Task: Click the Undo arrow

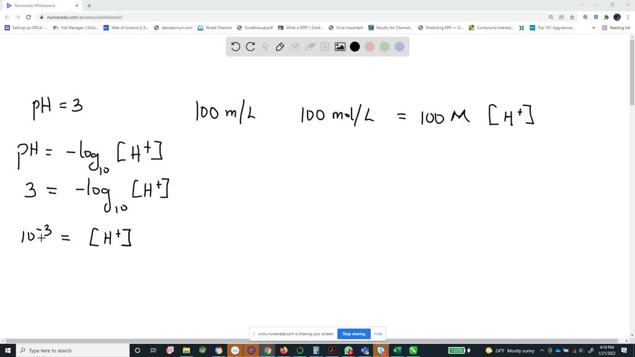Action: coord(236,46)
